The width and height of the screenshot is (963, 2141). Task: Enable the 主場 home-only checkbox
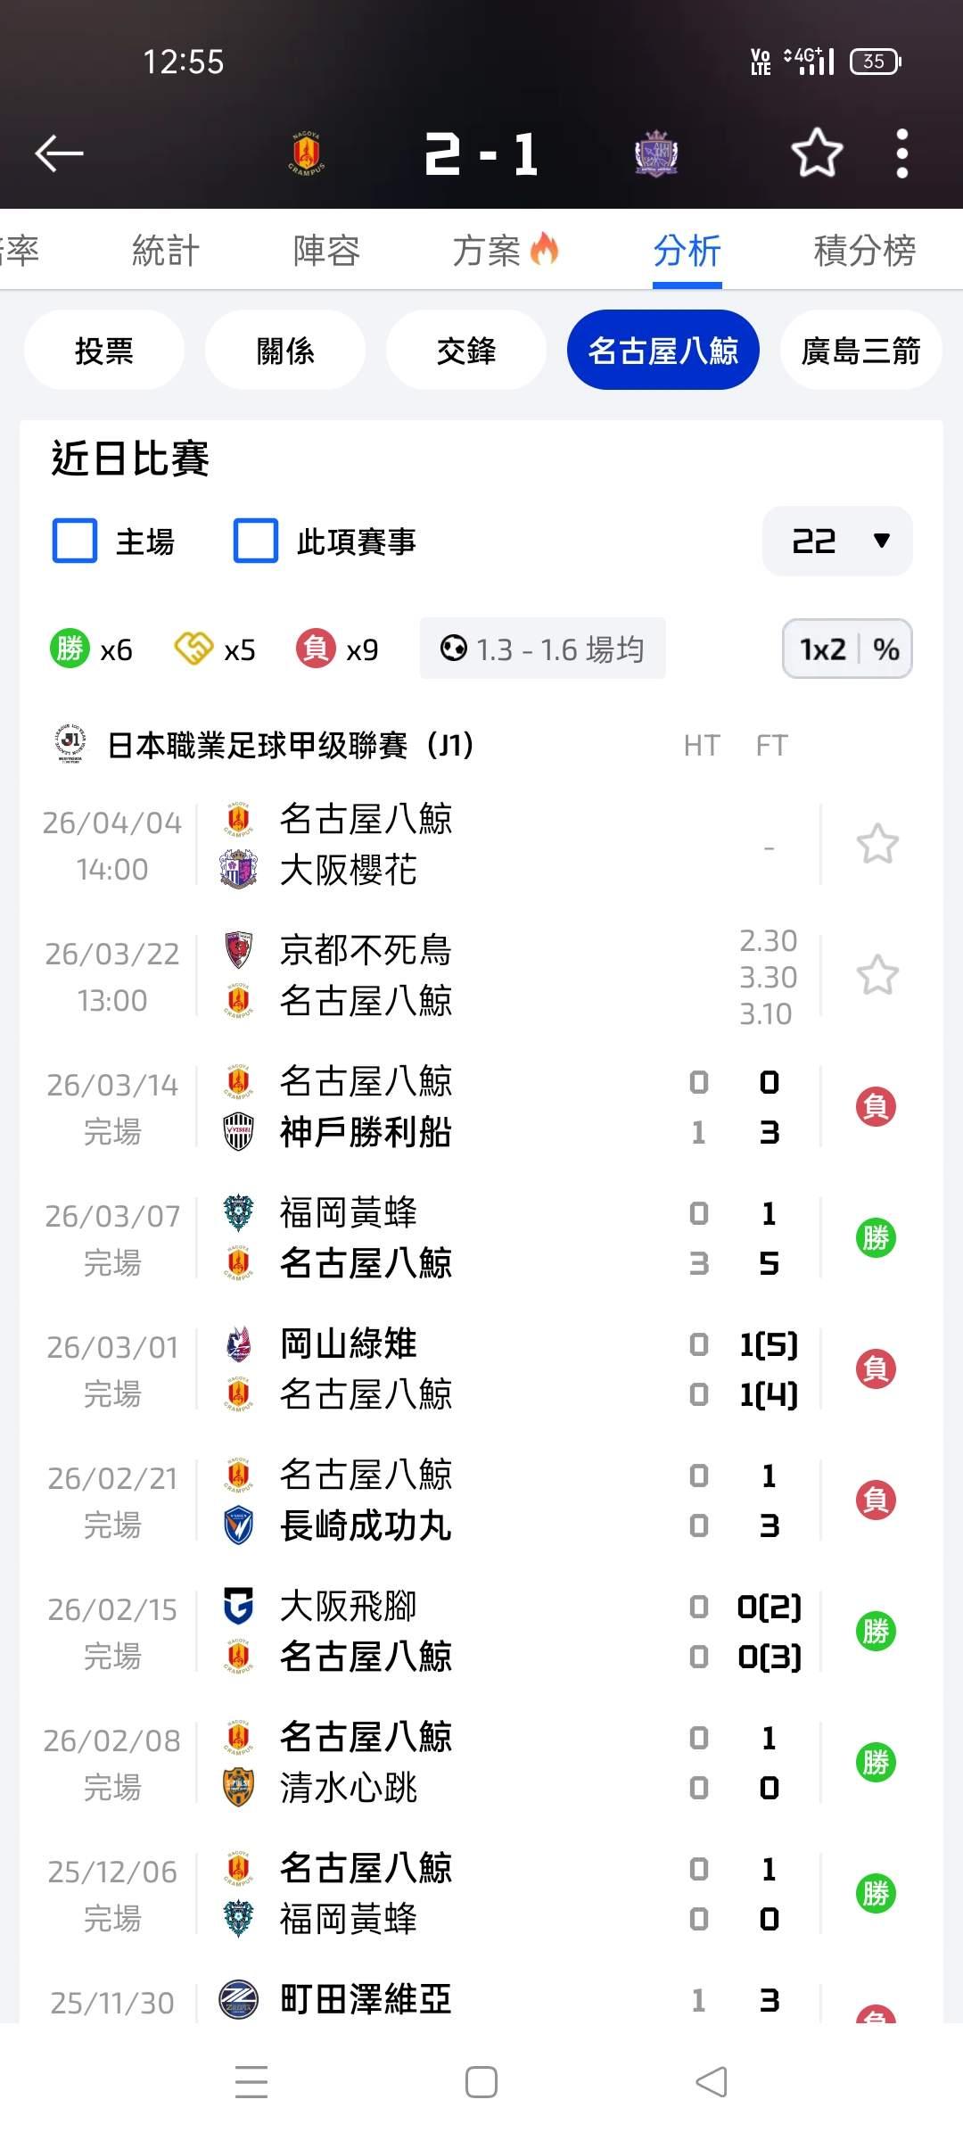(x=75, y=541)
